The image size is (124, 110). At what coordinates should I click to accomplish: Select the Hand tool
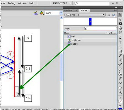click(120, 88)
